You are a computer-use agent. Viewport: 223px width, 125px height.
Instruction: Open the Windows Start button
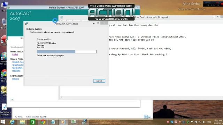click(x=2, y=122)
